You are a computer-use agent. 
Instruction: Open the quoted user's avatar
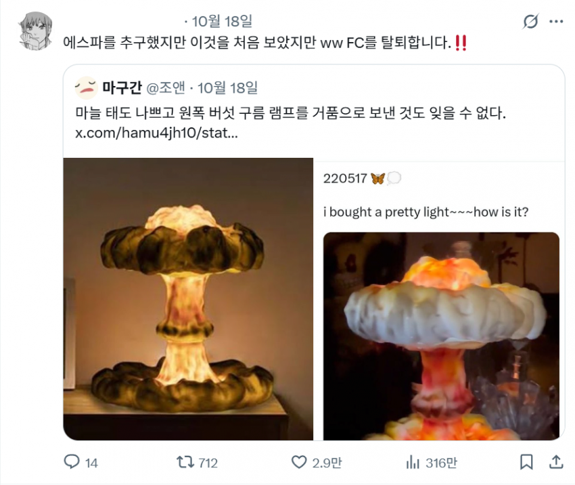point(86,88)
